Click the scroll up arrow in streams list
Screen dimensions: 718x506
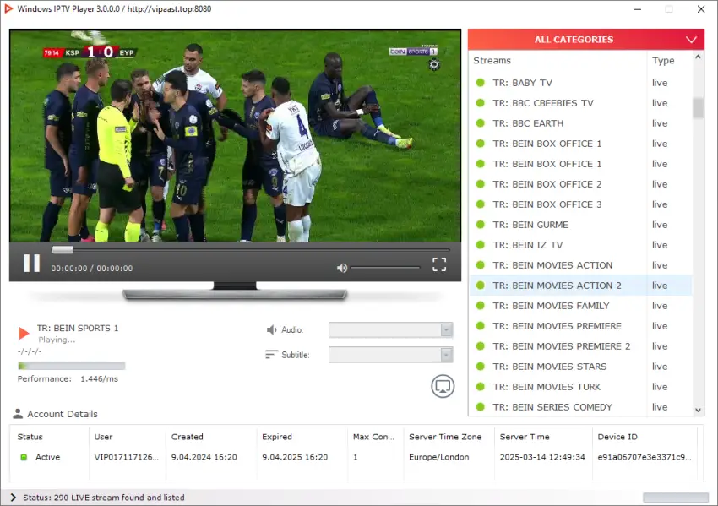[x=698, y=57]
